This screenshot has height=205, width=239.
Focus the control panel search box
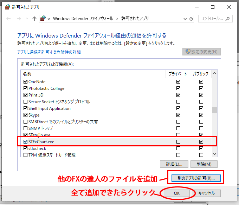coord(215,19)
